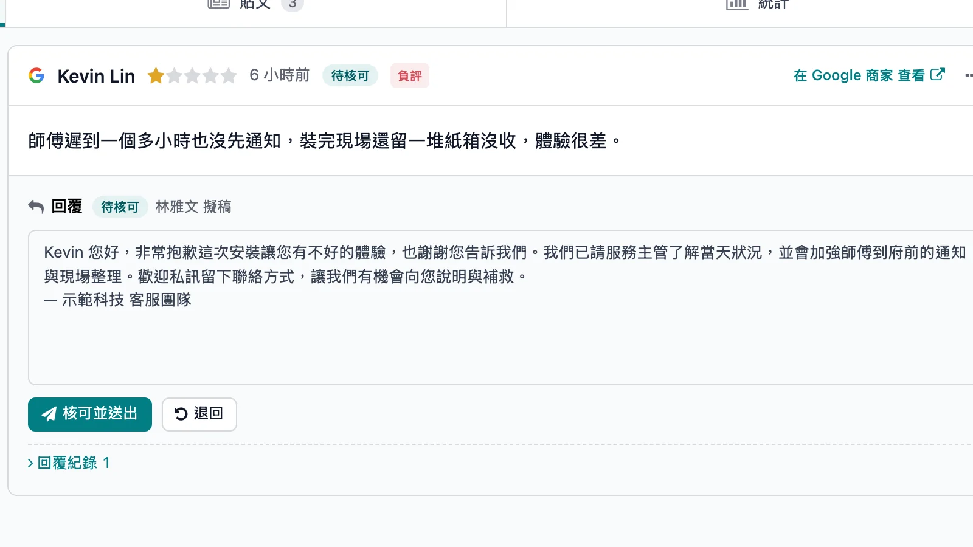Image resolution: width=973 pixels, height=547 pixels.
Task: Click the undo icon in the 退回 button
Action: point(181,414)
